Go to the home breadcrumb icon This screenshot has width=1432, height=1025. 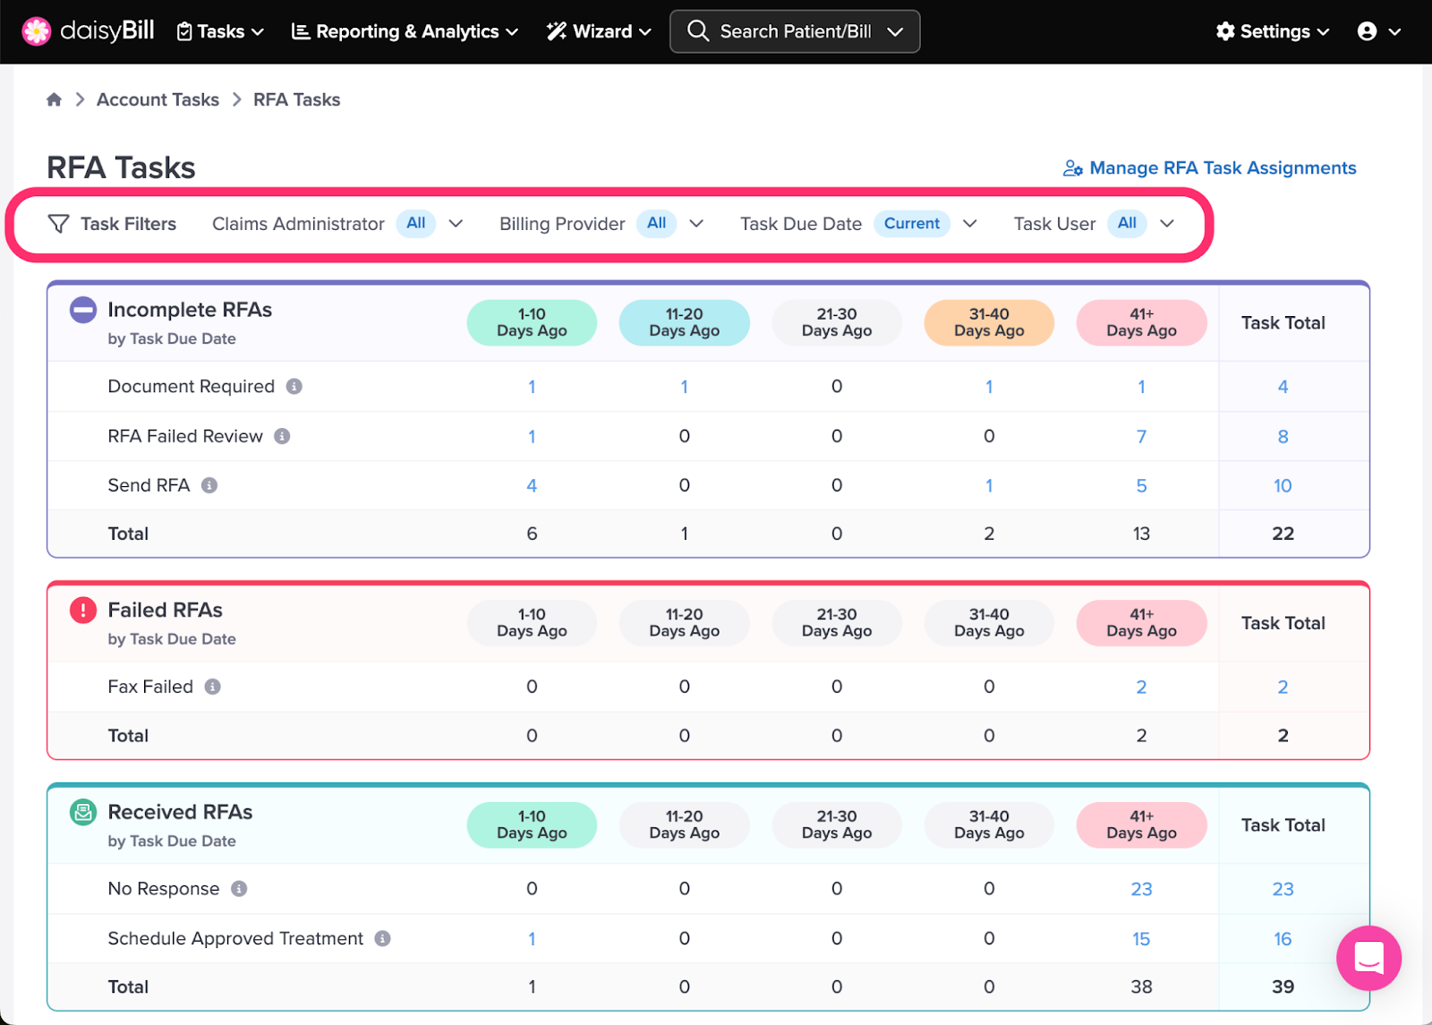(55, 99)
